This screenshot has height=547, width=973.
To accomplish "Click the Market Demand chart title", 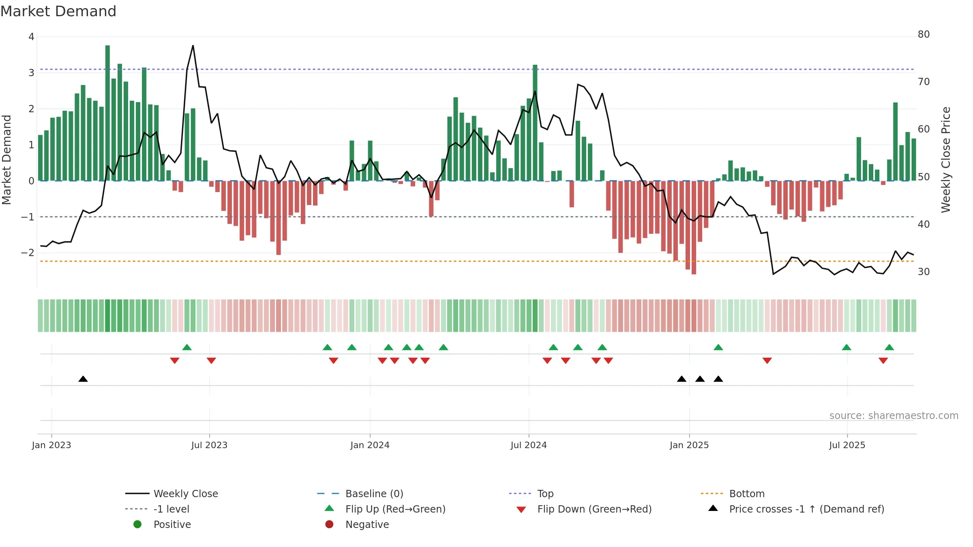I will 58,11.
